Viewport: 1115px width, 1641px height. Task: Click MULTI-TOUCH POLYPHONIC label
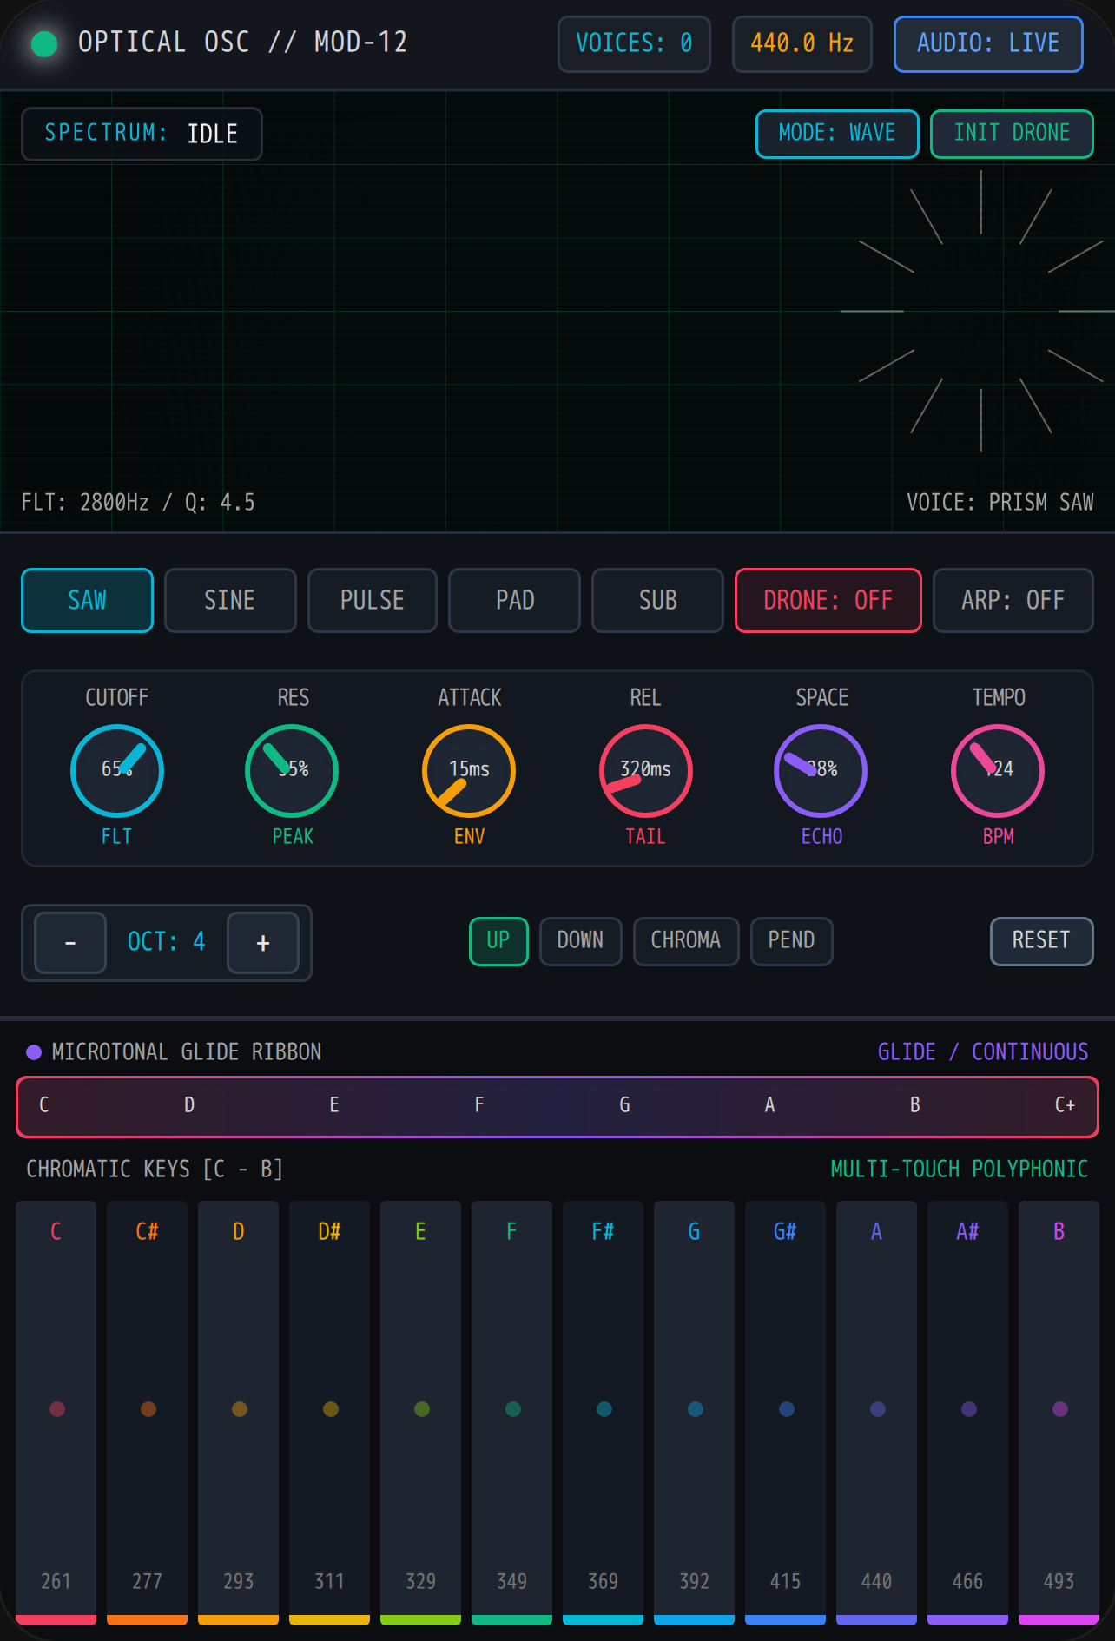[x=960, y=1170]
